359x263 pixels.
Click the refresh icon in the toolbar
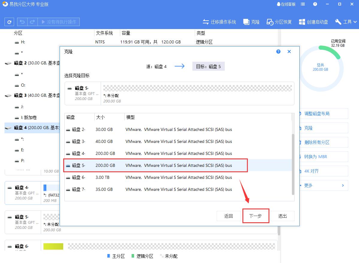[9, 22]
